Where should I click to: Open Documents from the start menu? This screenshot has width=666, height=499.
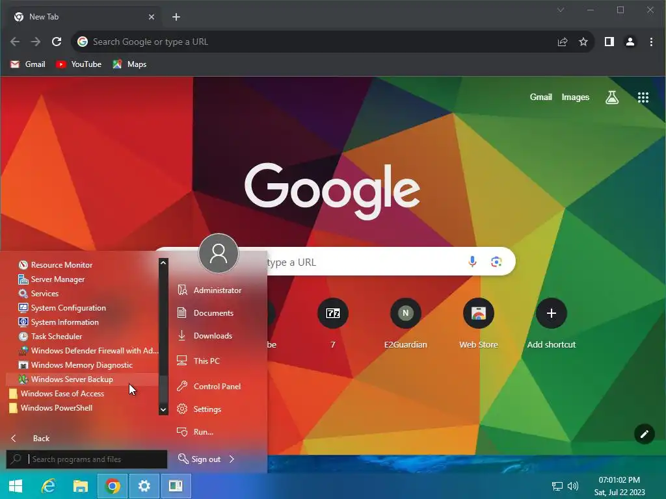(x=206, y=313)
